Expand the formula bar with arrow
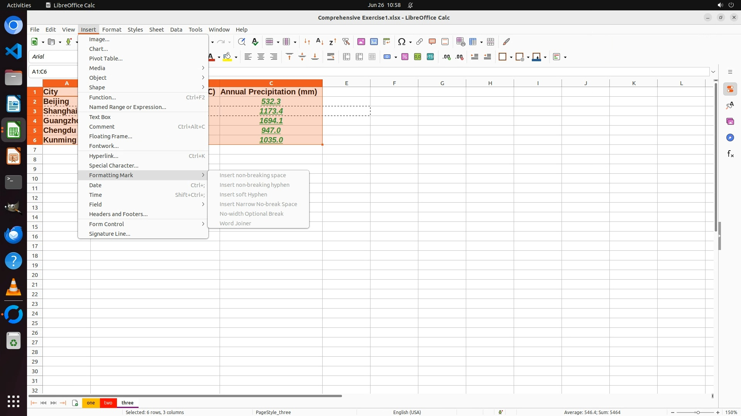741x416 pixels. [713, 72]
